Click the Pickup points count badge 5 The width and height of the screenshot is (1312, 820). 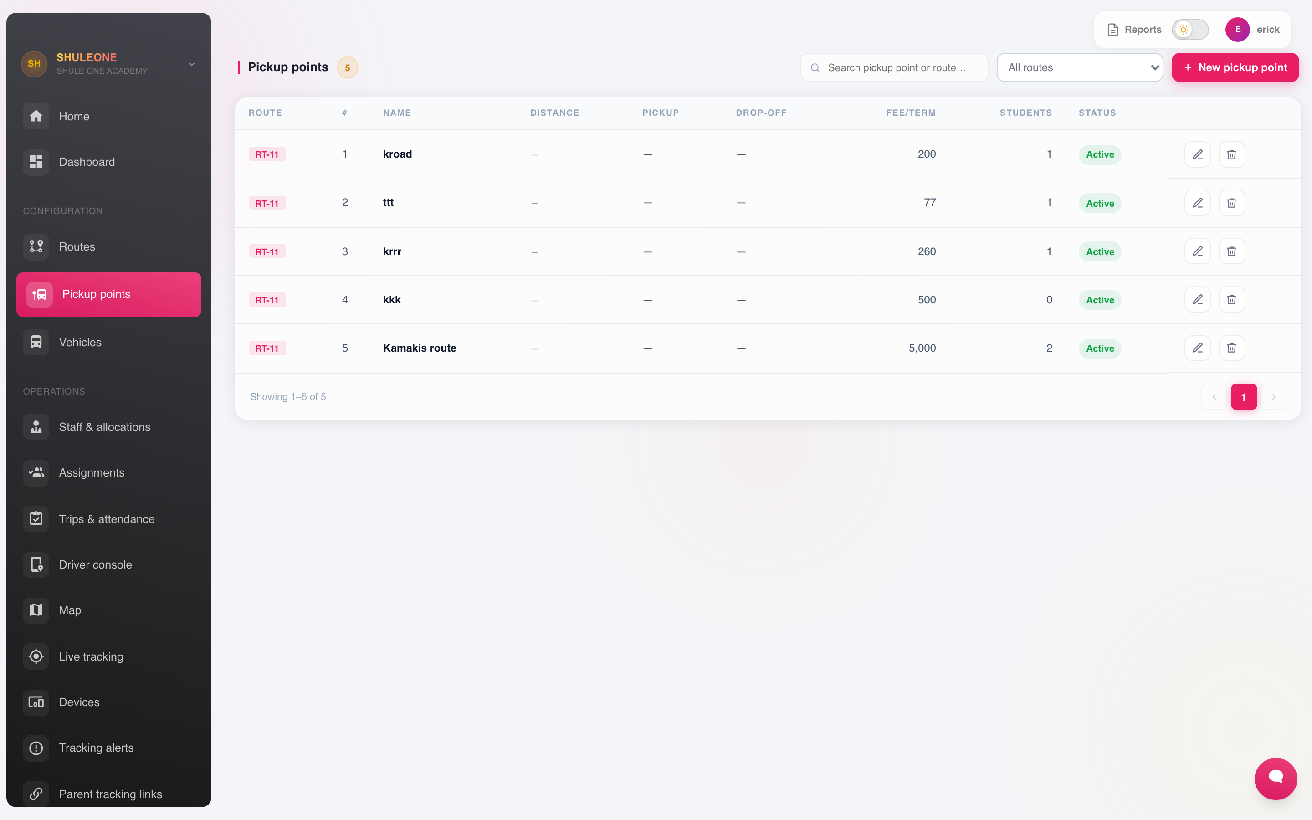click(x=348, y=67)
